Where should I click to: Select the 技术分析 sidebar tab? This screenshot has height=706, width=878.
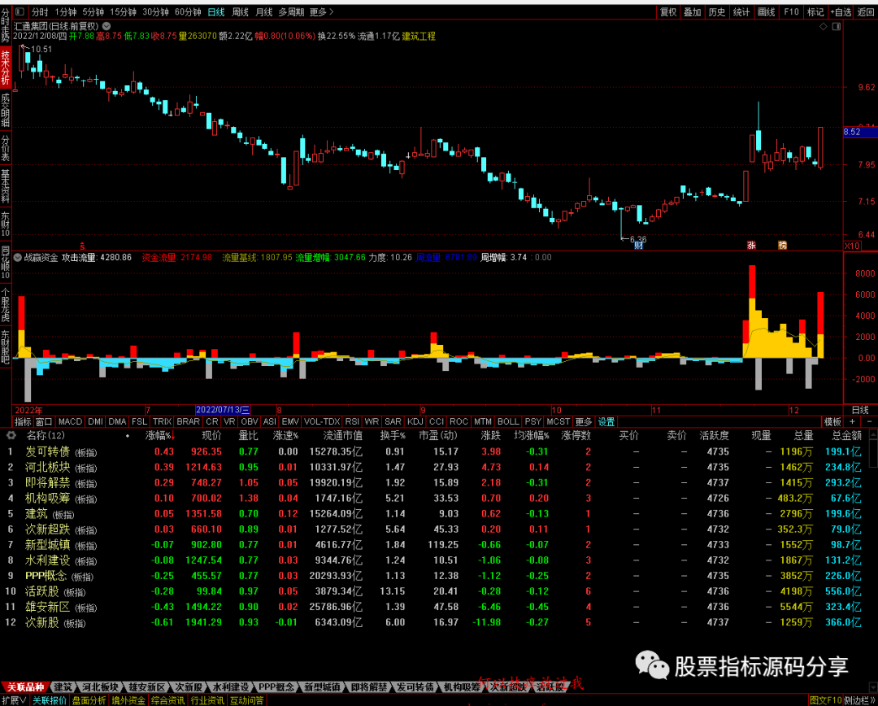pos(6,68)
